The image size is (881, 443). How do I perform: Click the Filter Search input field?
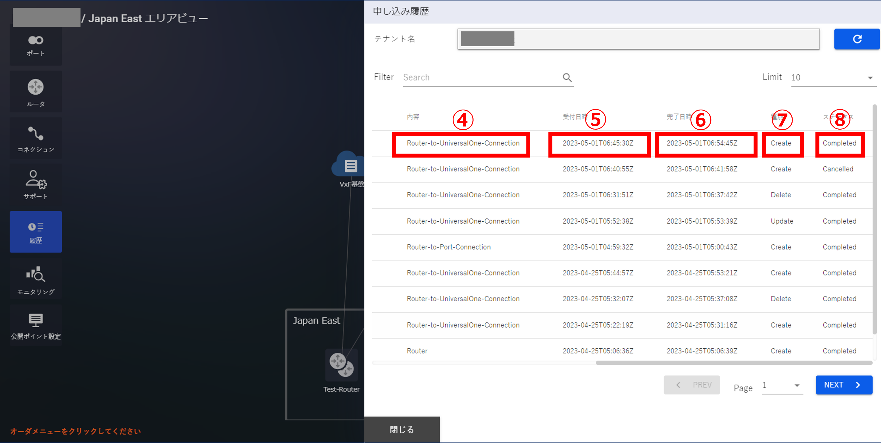479,78
